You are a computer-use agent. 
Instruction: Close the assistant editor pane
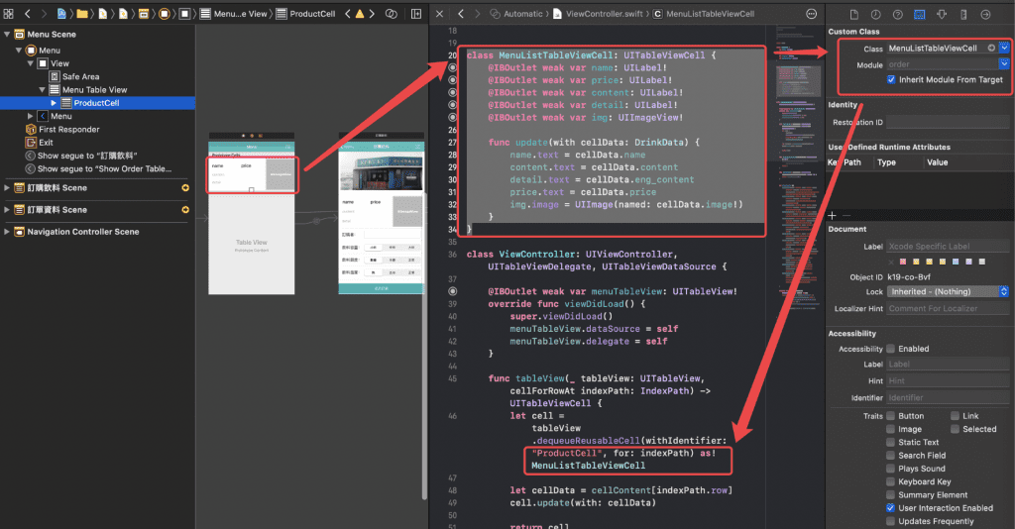coord(441,15)
